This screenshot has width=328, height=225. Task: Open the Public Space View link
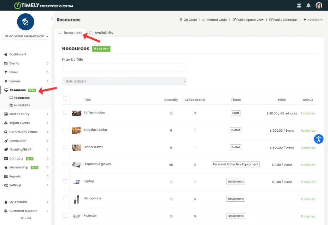(x=248, y=19)
